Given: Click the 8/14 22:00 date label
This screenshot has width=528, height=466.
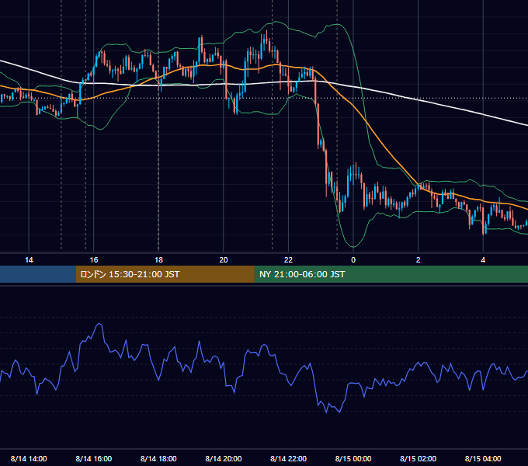Looking at the screenshot, I should tap(289, 458).
